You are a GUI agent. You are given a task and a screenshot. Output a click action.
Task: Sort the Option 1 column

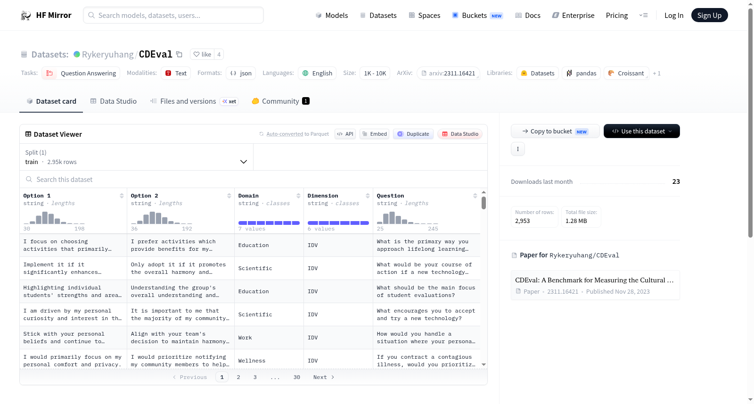click(x=122, y=196)
